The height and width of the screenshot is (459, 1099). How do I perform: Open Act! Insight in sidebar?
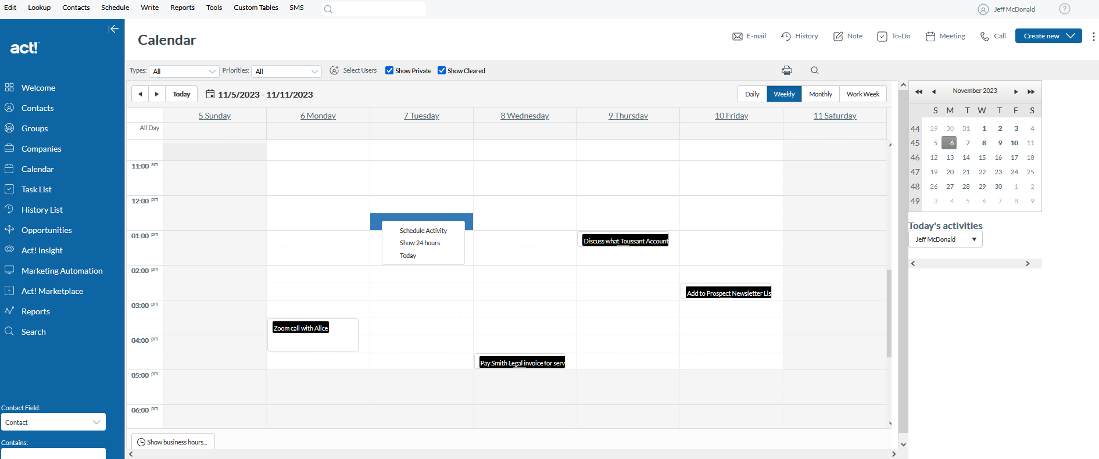(42, 250)
